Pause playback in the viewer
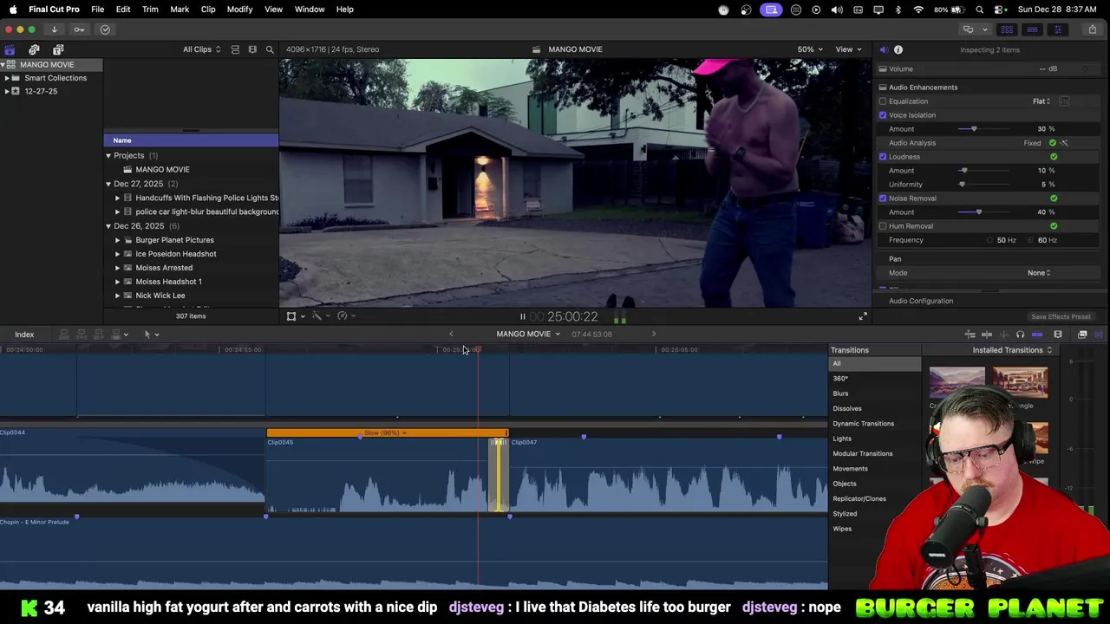This screenshot has width=1110, height=624. tap(522, 317)
